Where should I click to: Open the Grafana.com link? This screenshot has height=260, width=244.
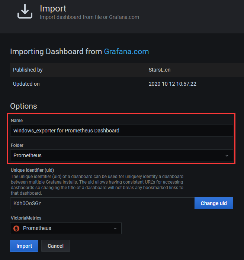[126, 52]
